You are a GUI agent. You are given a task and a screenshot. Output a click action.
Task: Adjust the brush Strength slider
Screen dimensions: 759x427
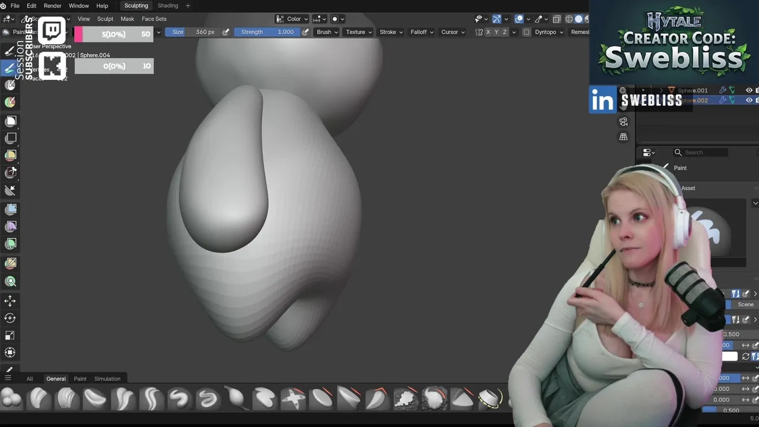click(x=267, y=32)
